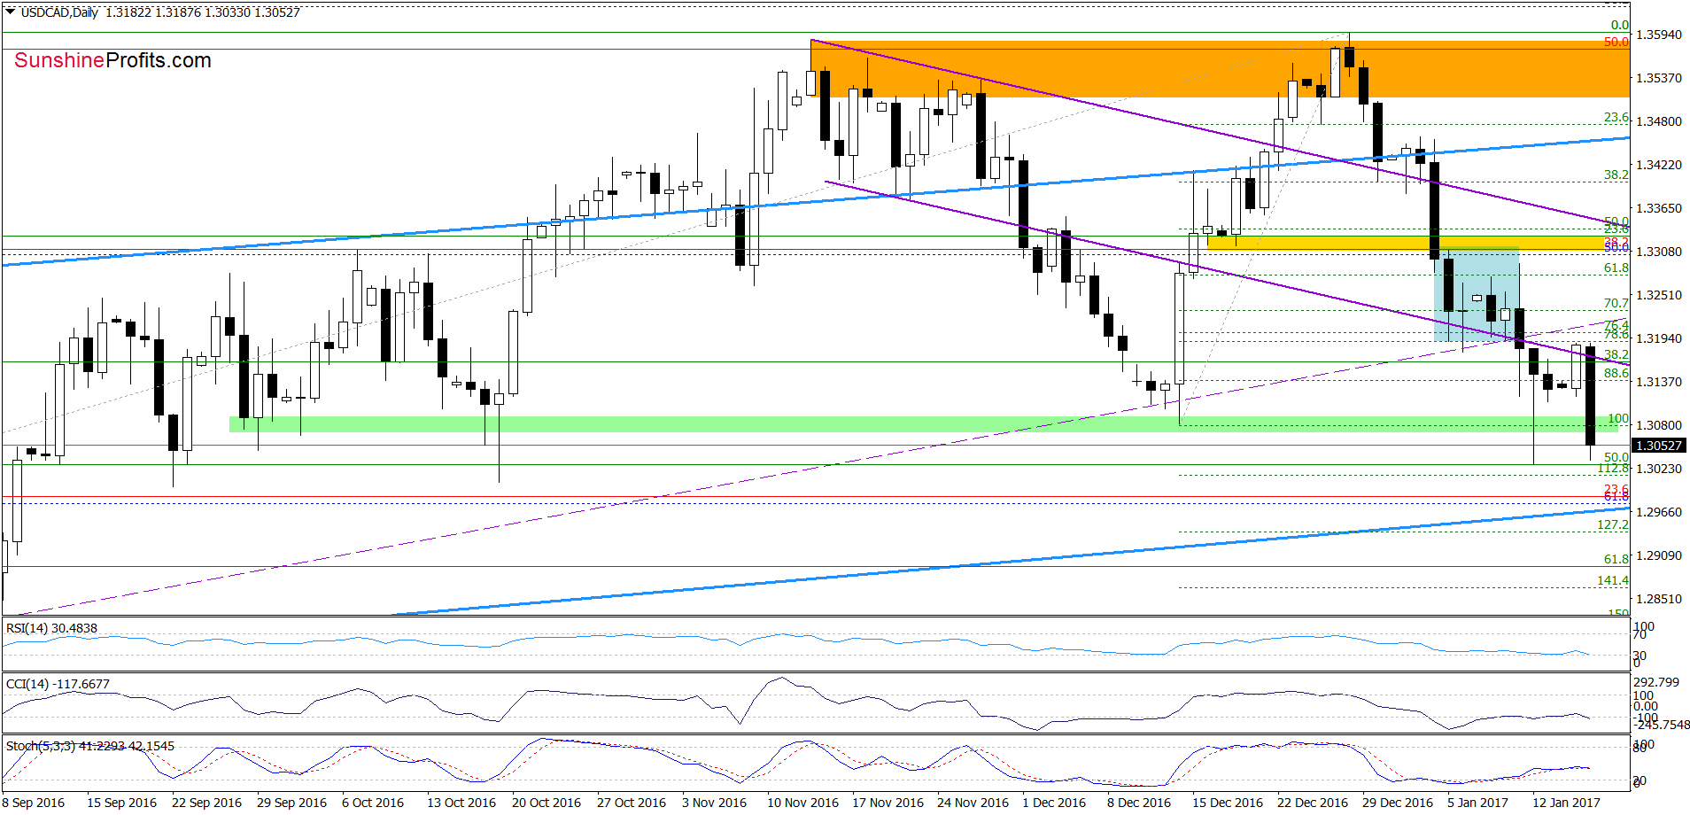Open the chart menu triangle beside USDCAD,Daily
This screenshot has height=815, width=1690.
[10, 12]
